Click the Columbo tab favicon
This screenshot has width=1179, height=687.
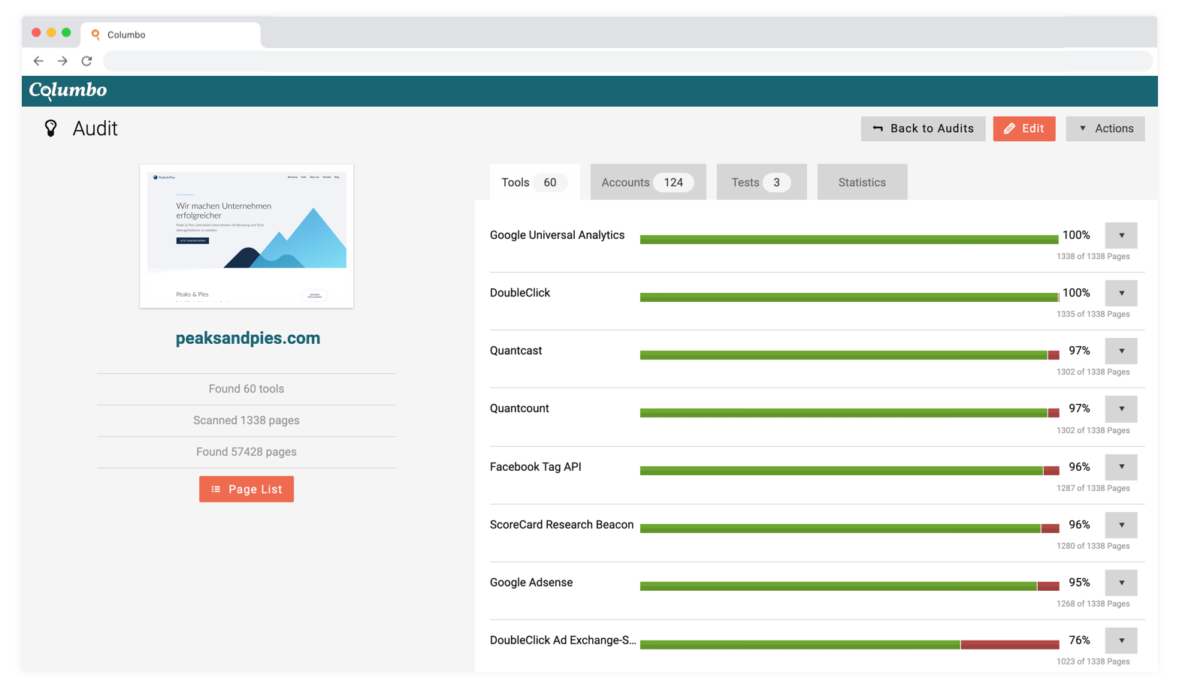95,35
